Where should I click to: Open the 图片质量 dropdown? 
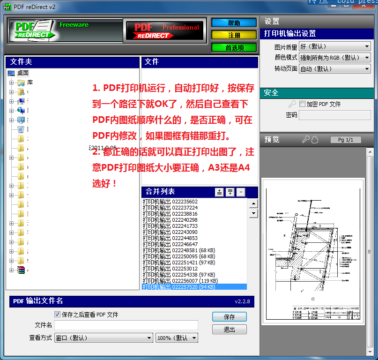334,46
